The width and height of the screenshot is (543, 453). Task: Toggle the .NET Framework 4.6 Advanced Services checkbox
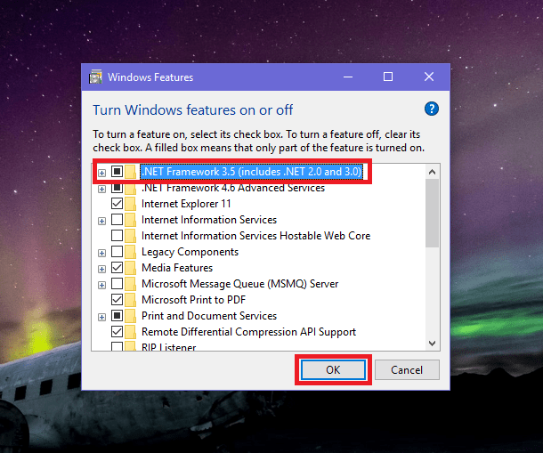pos(117,188)
